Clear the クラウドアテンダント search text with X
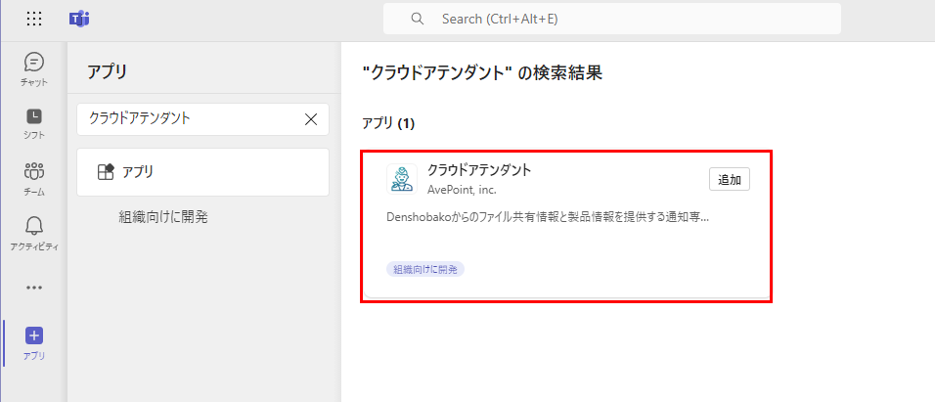 [311, 119]
